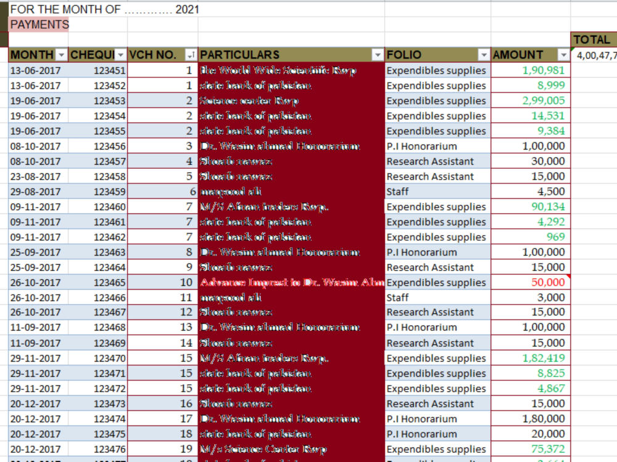This screenshot has height=462, width=617.
Task: Click cheque number 123464
Action: pyautogui.click(x=110, y=267)
